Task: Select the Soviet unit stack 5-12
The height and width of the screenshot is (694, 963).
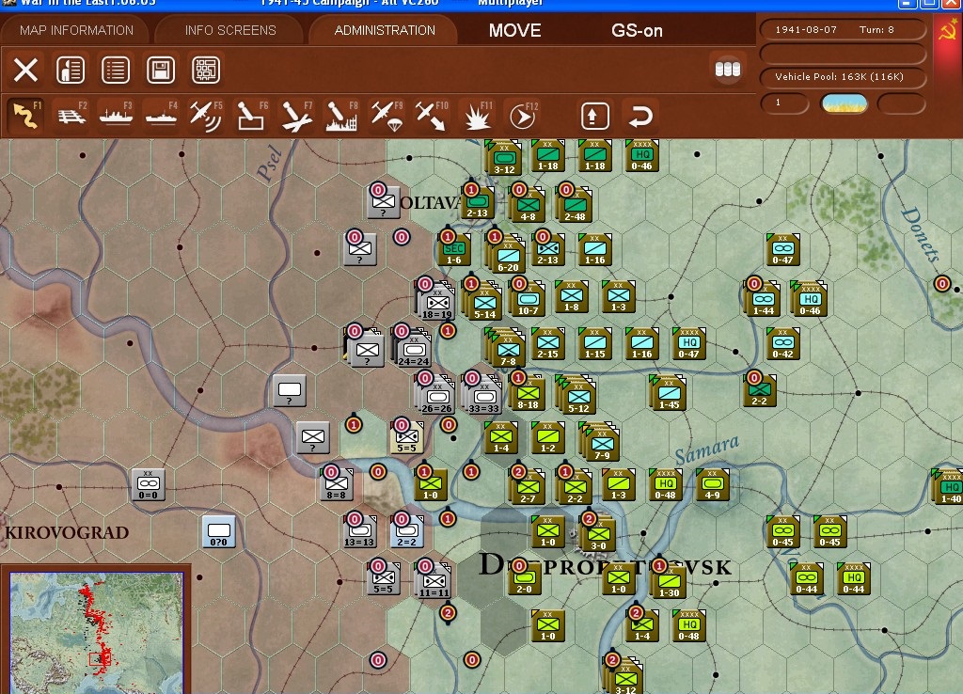Action: tap(576, 395)
